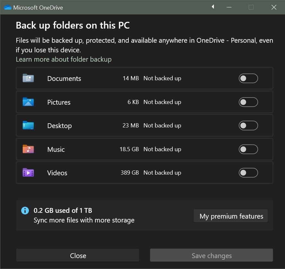Viewport: 285px width, 269px height.
Task: Click the small arrow in title bar
Action: pos(213,7)
